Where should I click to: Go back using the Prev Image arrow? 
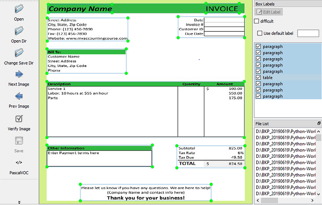[19, 96]
